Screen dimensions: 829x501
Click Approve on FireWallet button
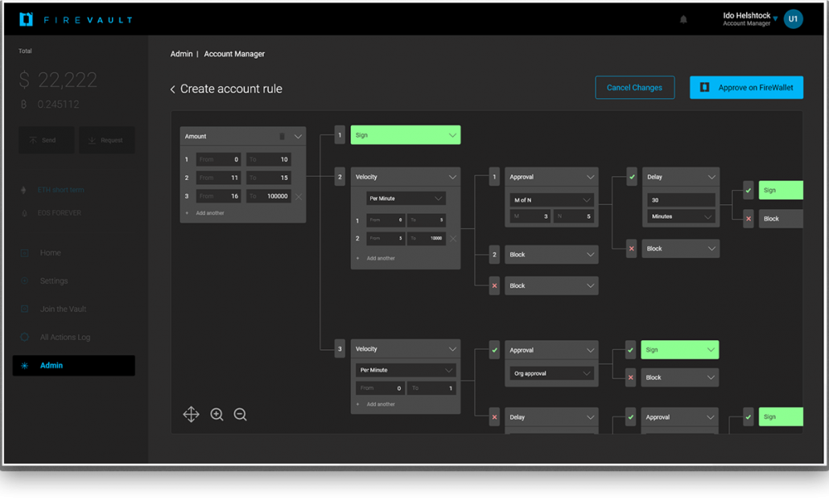[746, 88]
